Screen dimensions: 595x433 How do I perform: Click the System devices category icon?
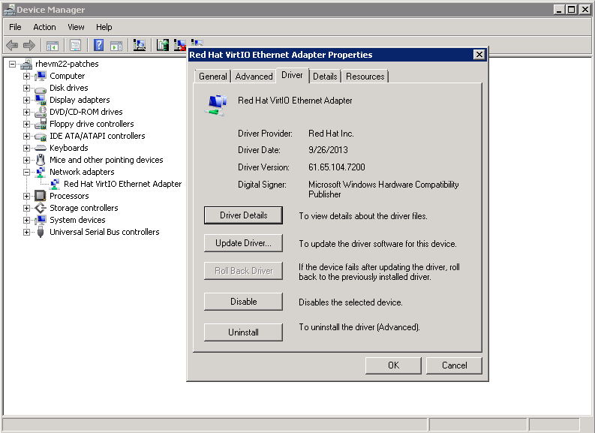(x=41, y=220)
